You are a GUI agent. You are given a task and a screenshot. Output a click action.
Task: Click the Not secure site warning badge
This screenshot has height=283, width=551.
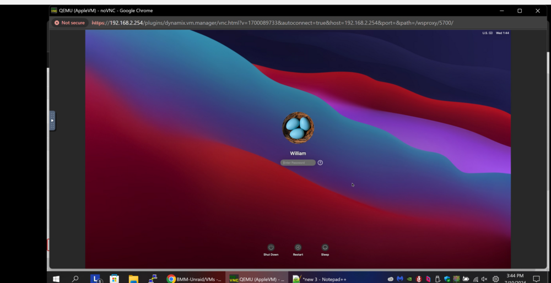[69, 23]
